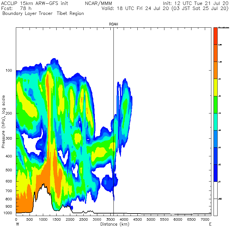
Task: Click the 700 hPa pressure tick label
Action: 9,191
